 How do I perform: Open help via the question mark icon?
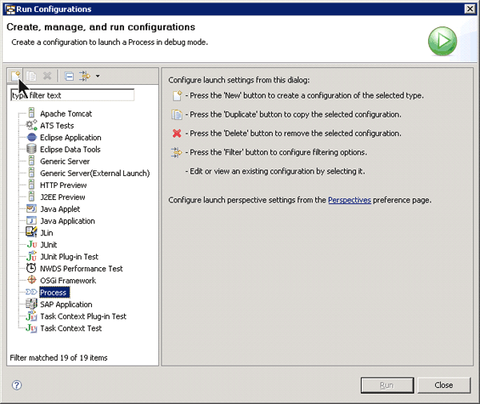[16, 385]
